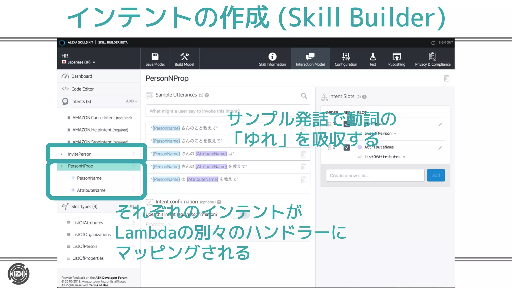Collapse the PersonNProp intent
Screen dimensions: 512x288
[x=61, y=166]
